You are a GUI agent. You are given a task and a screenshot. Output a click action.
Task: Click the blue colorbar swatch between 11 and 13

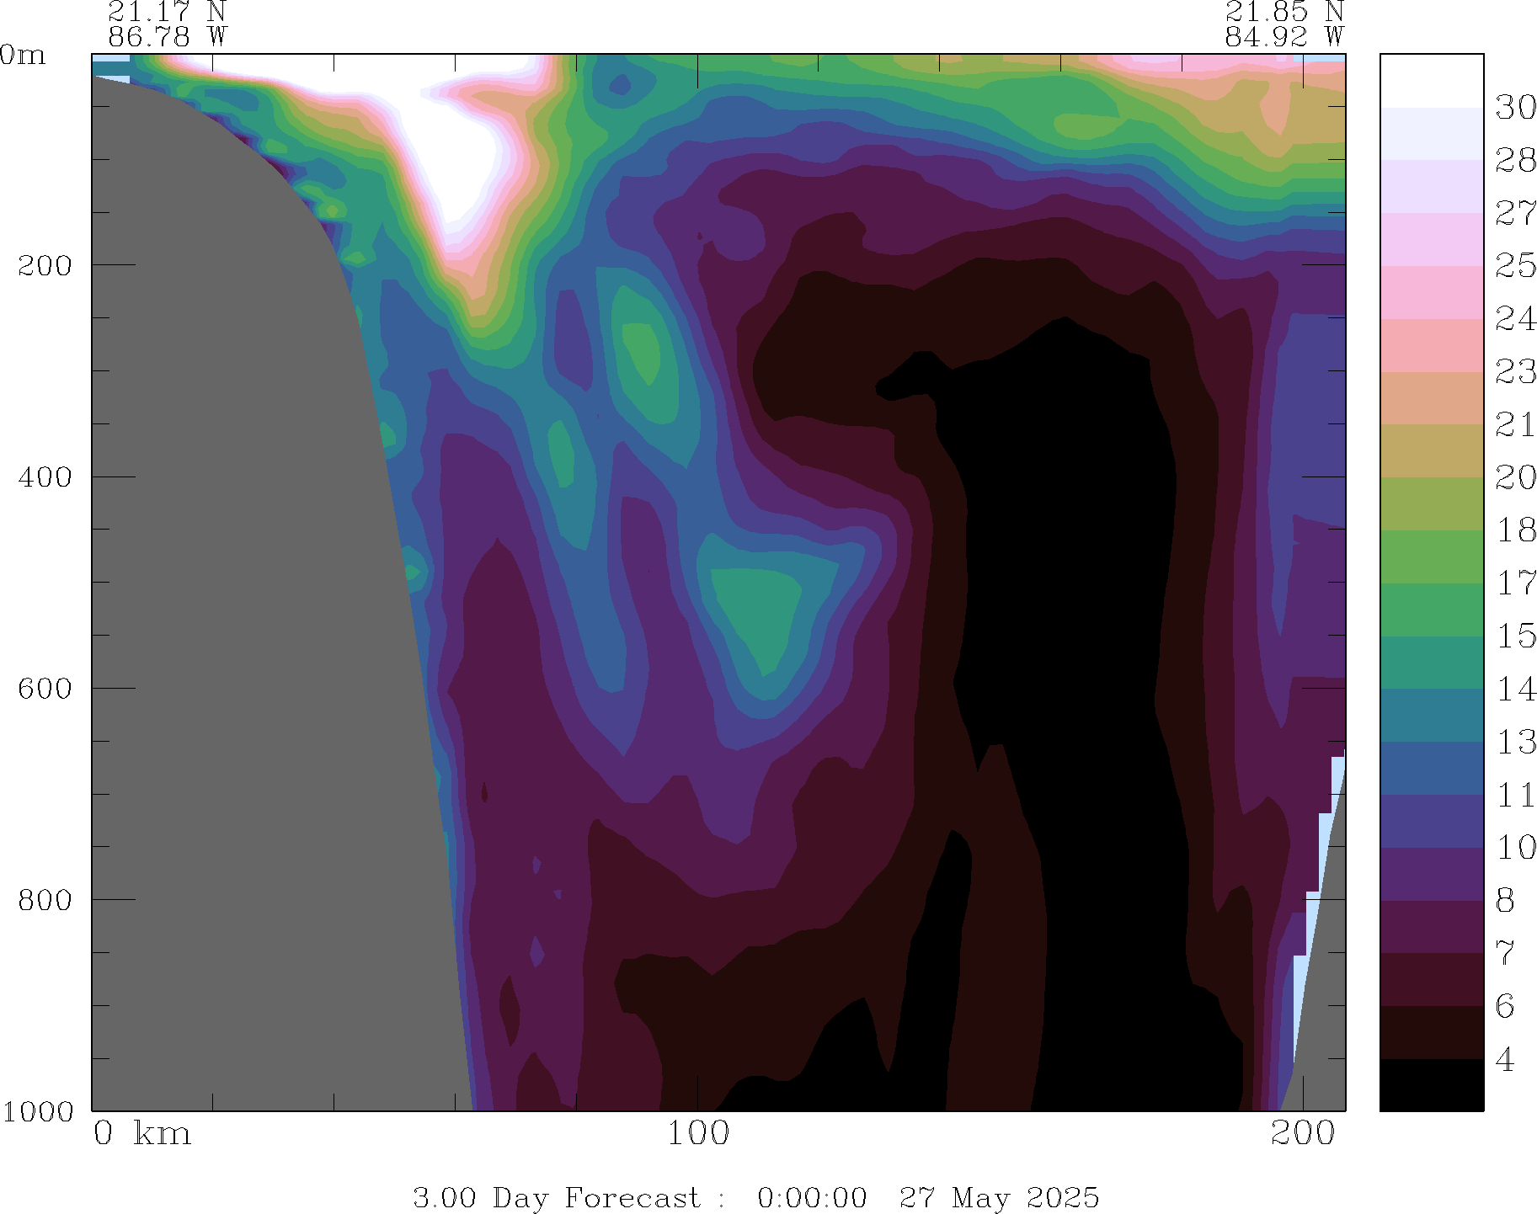pyautogui.click(x=1431, y=768)
